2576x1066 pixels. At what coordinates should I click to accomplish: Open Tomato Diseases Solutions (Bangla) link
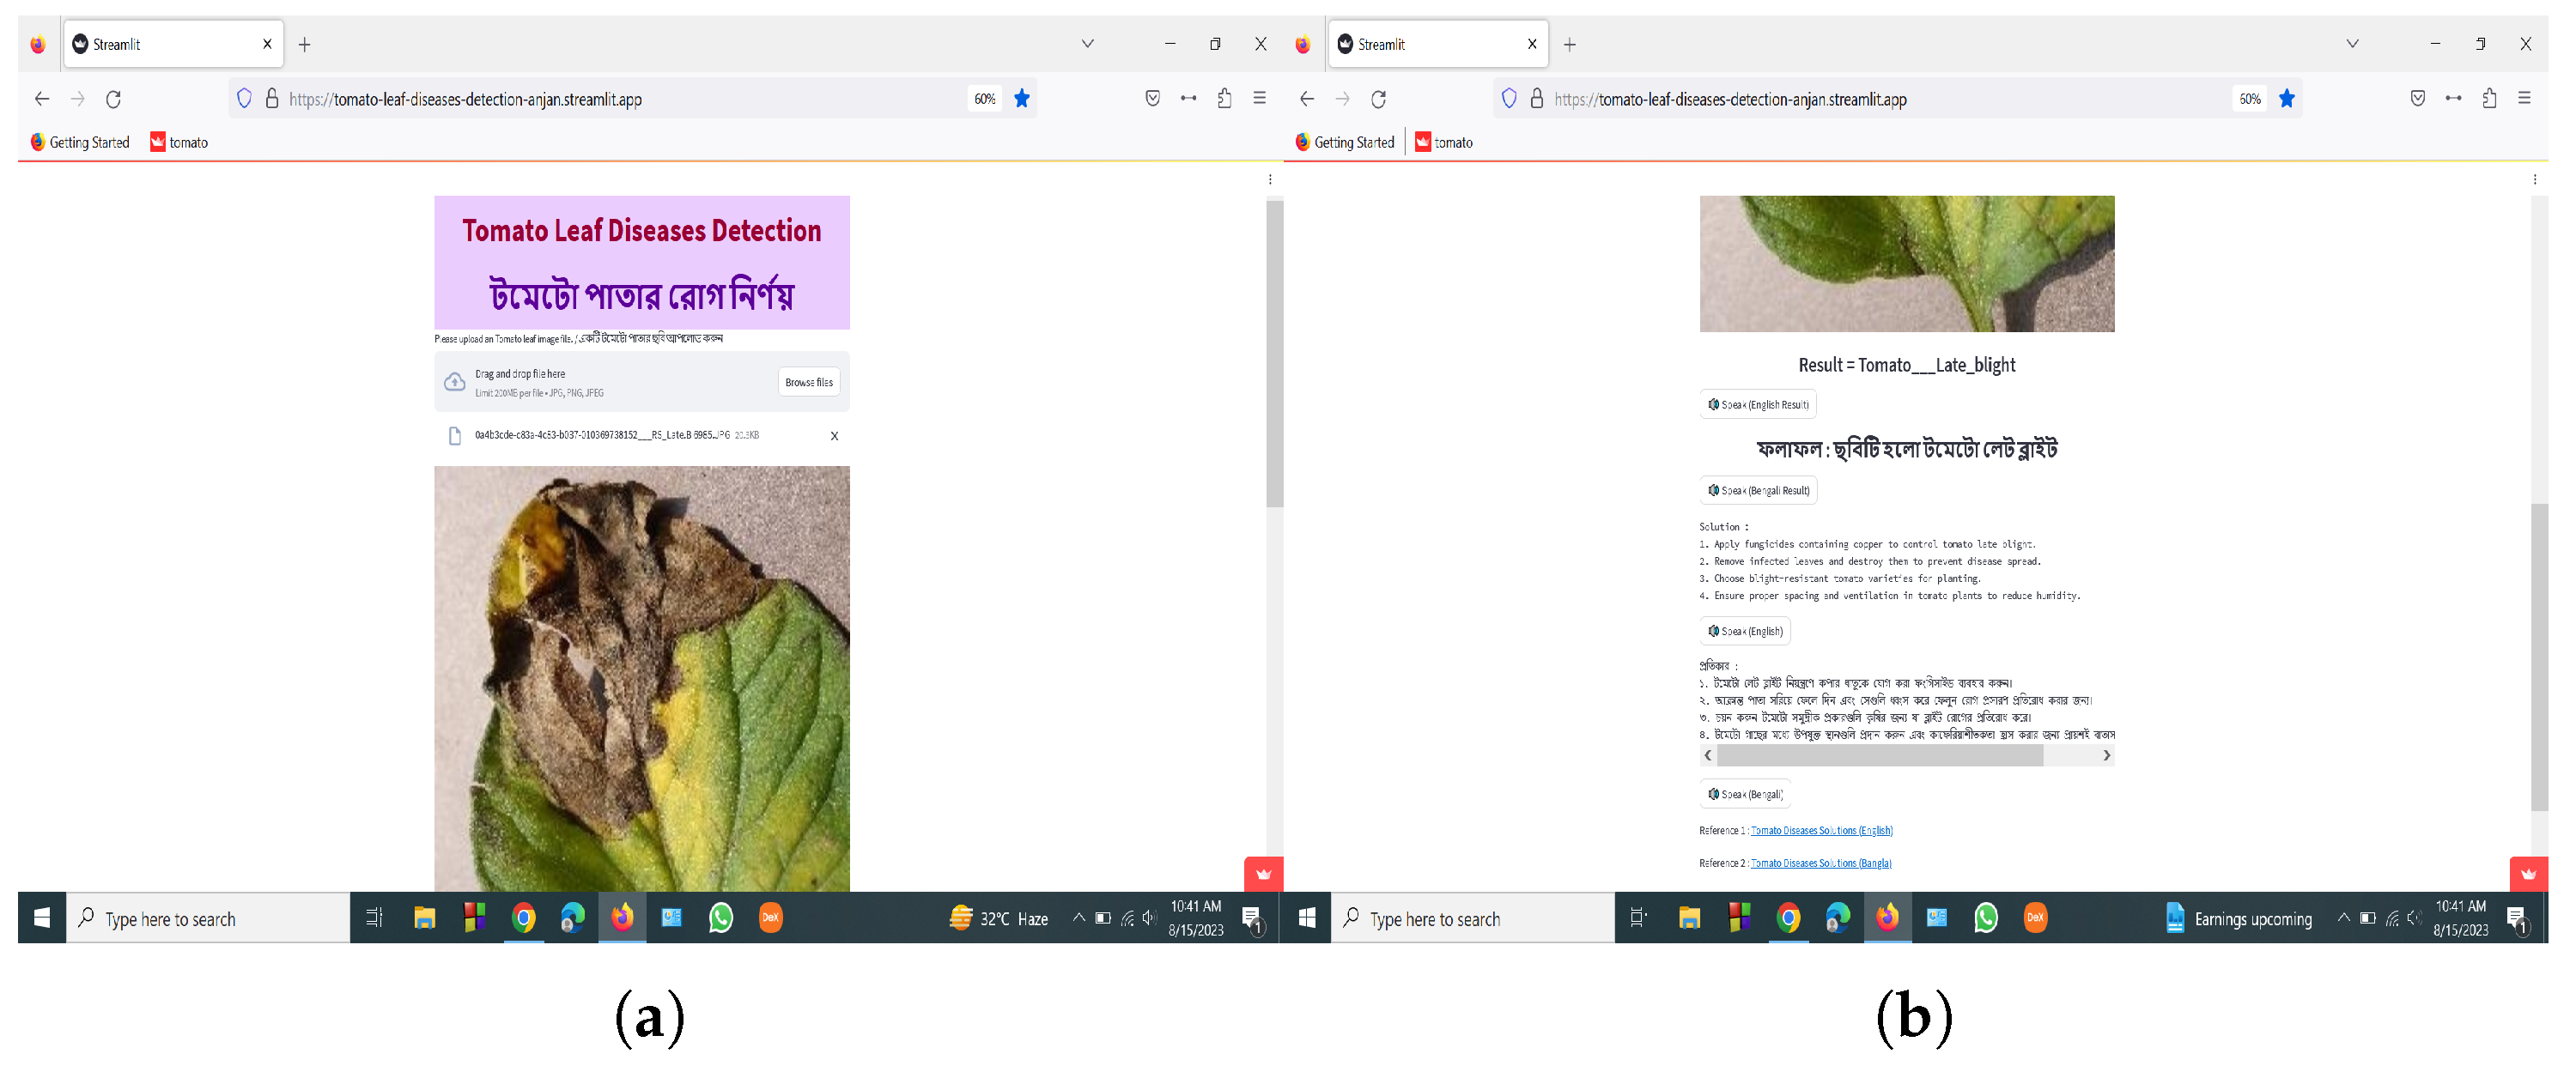tap(1820, 863)
